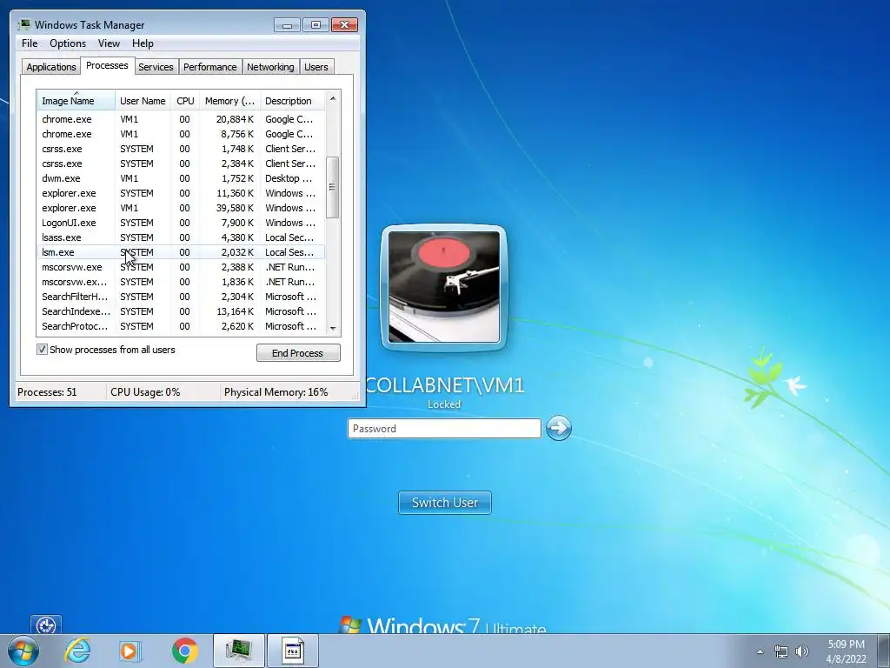The width and height of the screenshot is (890, 668).
Task: Select the SearchIndexe... process
Action: (x=181, y=311)
